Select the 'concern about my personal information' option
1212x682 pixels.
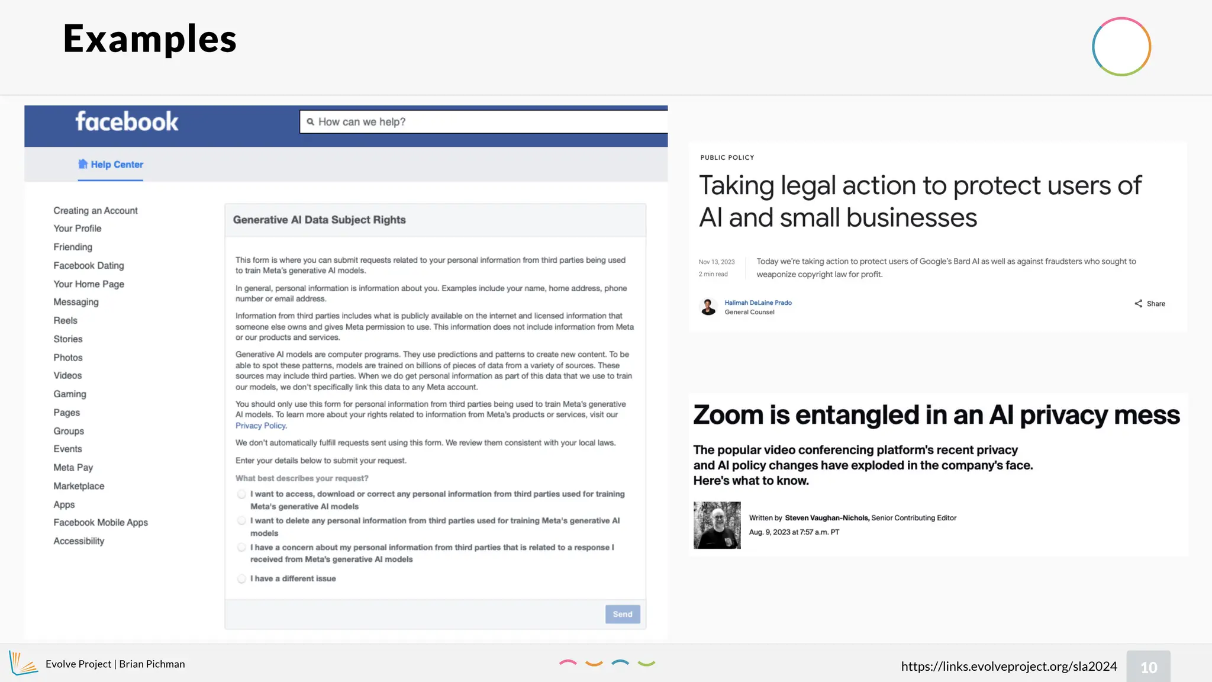click(x=241, y=548)
